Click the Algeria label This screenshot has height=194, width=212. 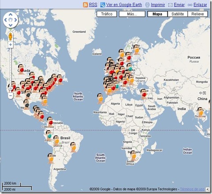tap(115, 104)
